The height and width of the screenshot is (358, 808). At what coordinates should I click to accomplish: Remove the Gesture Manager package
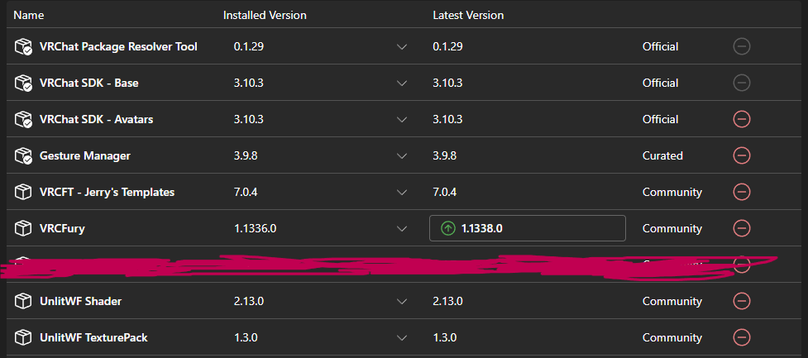(742, 155)
